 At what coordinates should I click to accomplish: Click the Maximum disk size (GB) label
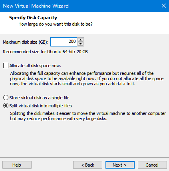coord(26,42)
